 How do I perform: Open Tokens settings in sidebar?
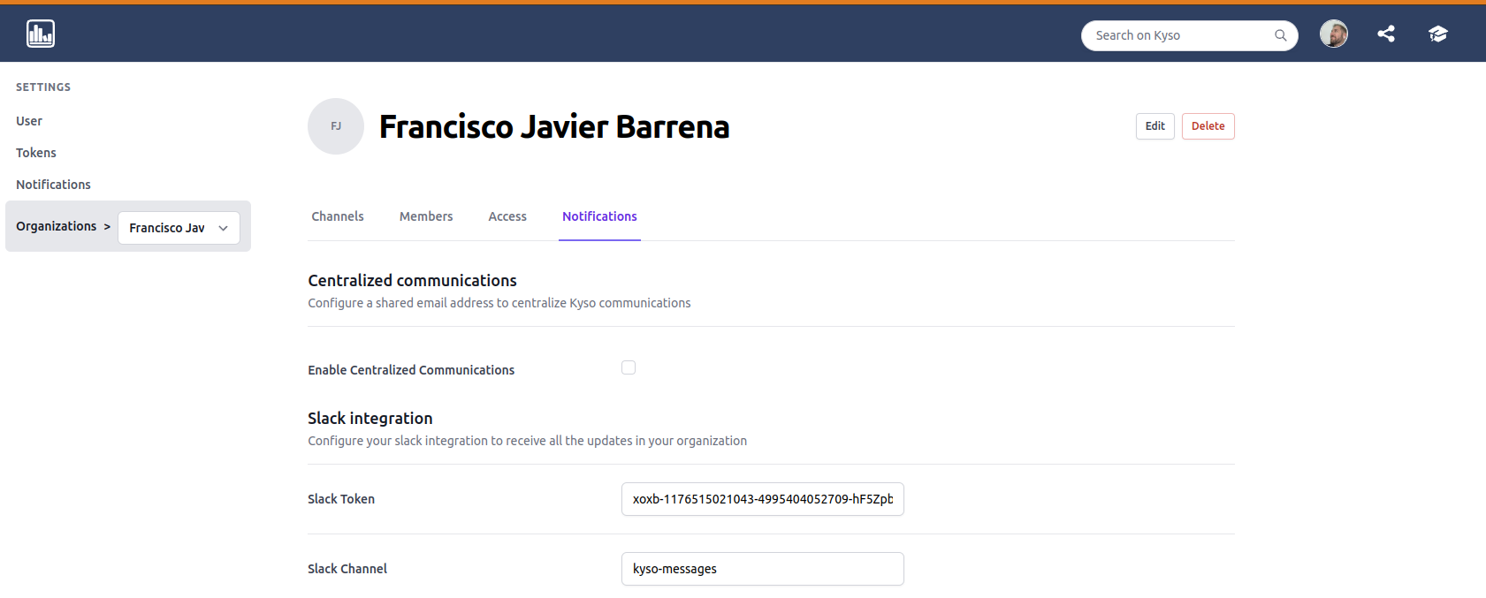tap(36, 153)
